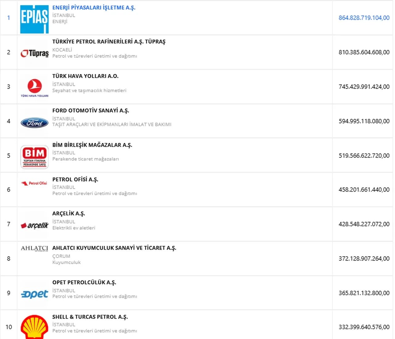Click rank number 1 in first row

pos(9,18)
